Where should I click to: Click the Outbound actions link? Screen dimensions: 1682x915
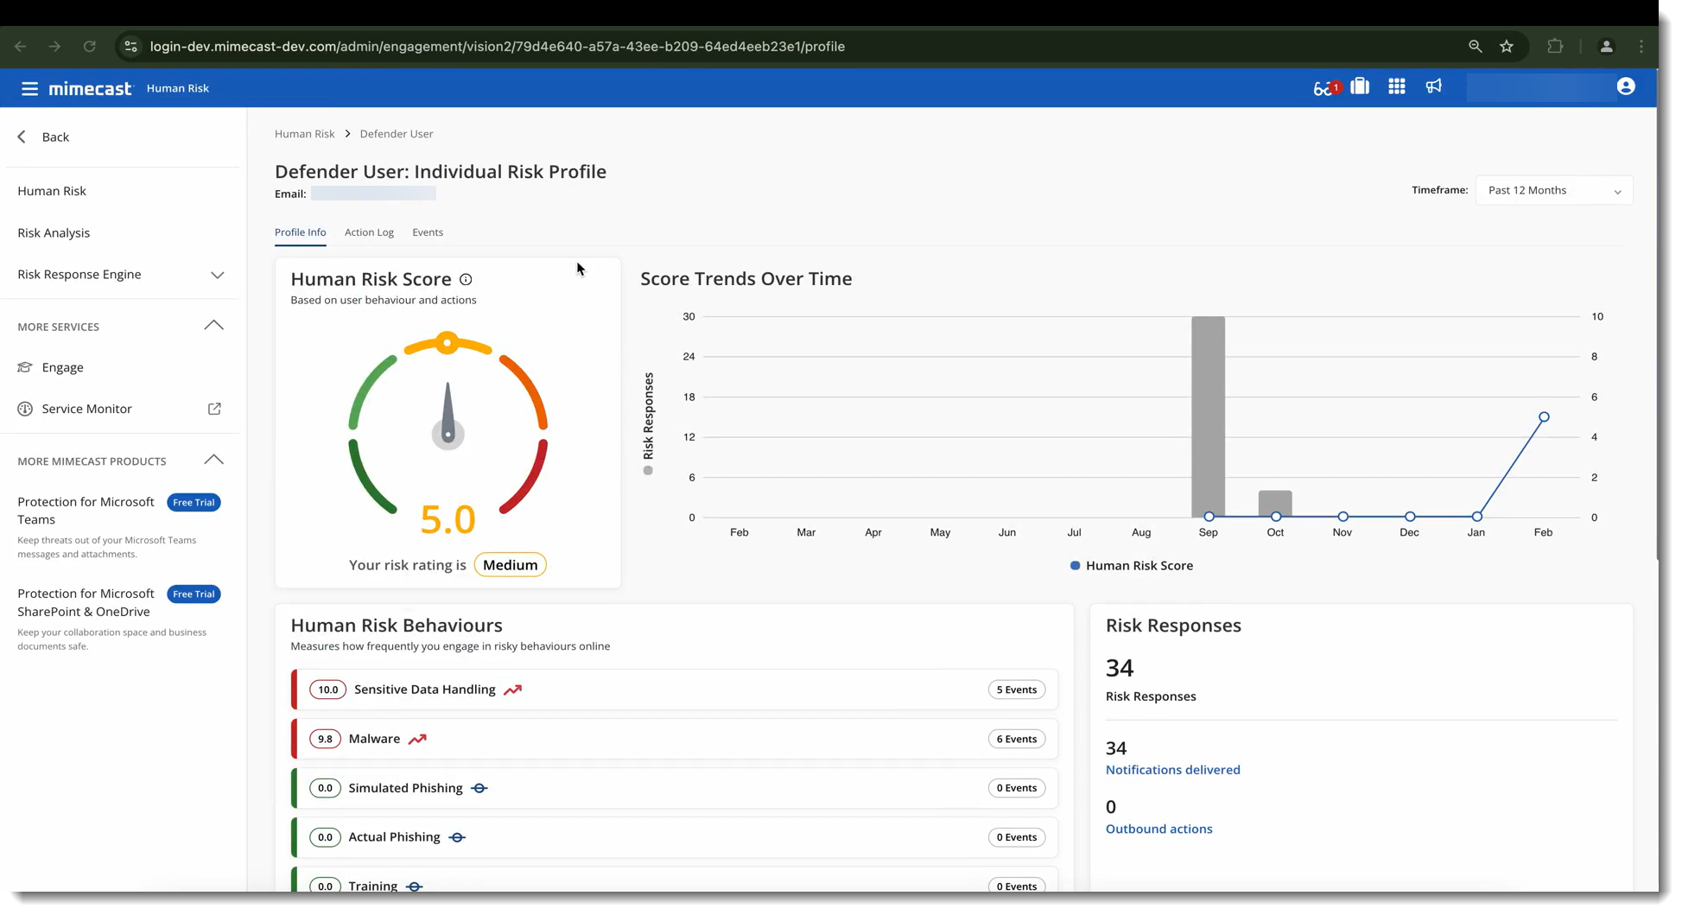tap(1158, 829)
